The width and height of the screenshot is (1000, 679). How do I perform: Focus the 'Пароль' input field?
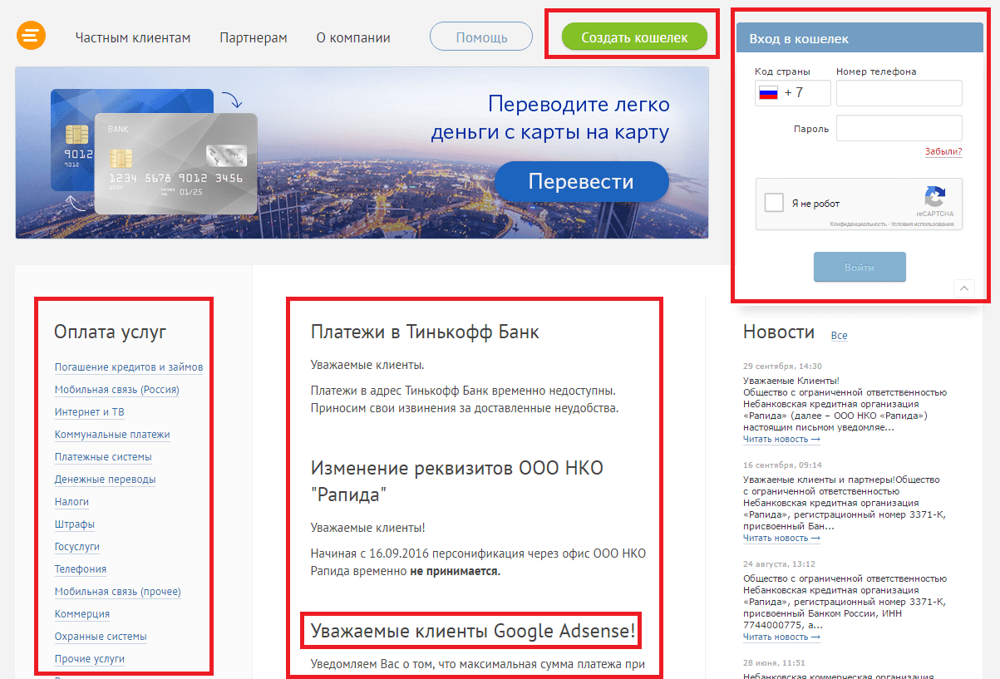(899, 128)
